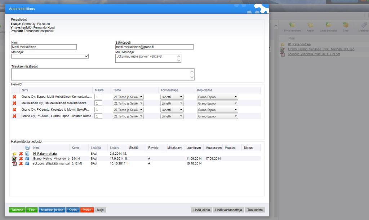The image size is (369, 220).
Task: Open the sokopro_ylläpitäjä_manual link in dialog
Action: (51, 163)
